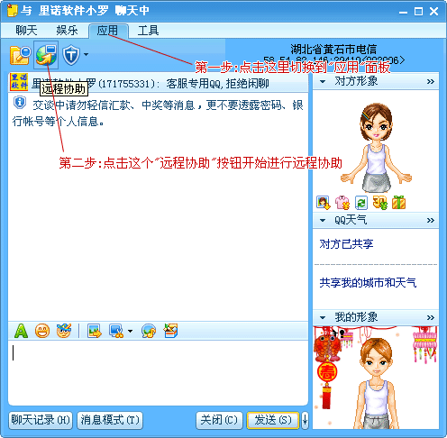Click the gift box icon

398,203
